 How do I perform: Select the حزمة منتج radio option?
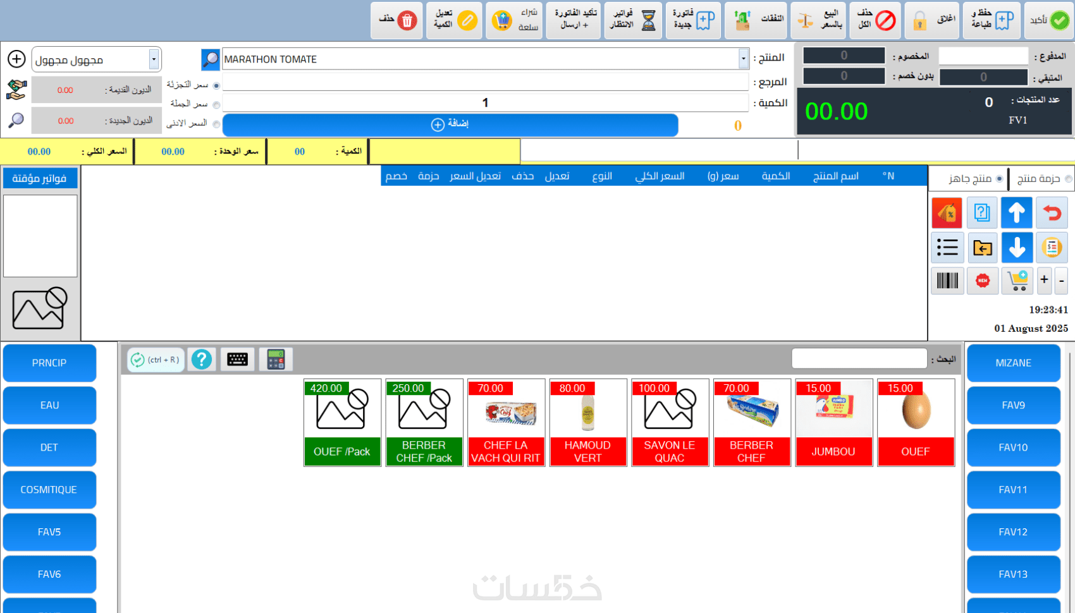pyautogui.click(x=1069, y=179)
